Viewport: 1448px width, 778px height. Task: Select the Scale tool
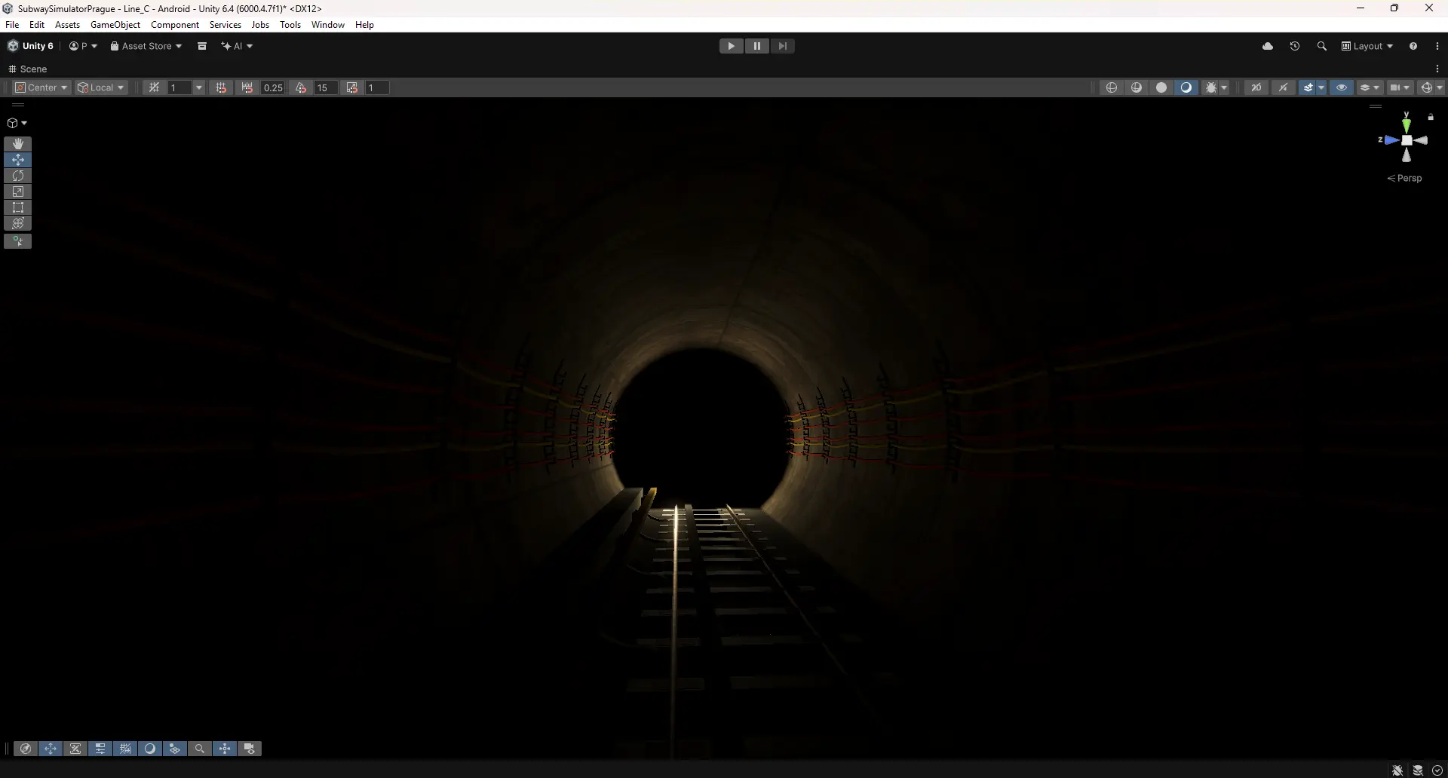18,191
